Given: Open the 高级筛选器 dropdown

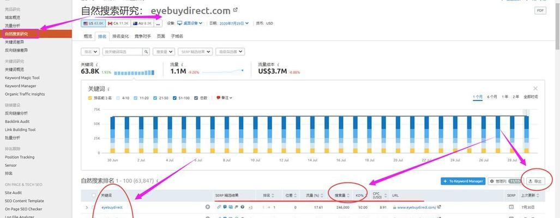Looking at the screenshot, I should coord(230,52).
